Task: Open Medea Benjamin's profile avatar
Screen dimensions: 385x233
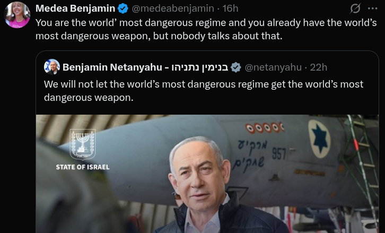Action: [17, 15]
